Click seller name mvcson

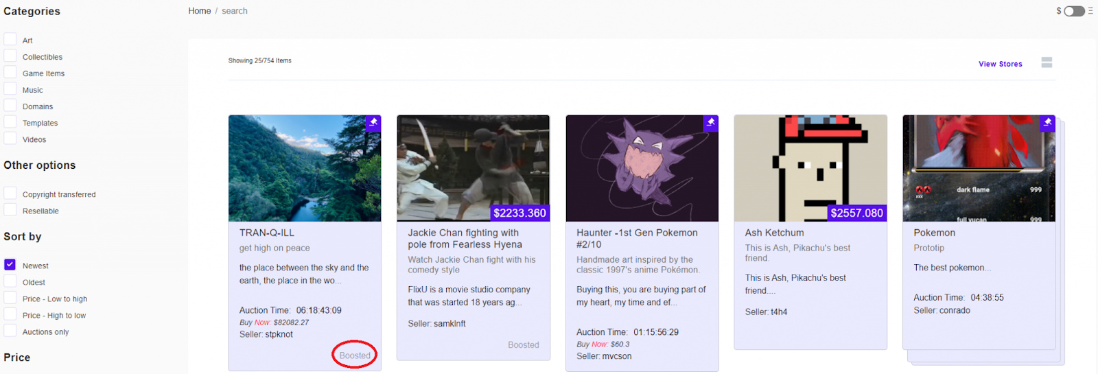pos(617,356)
